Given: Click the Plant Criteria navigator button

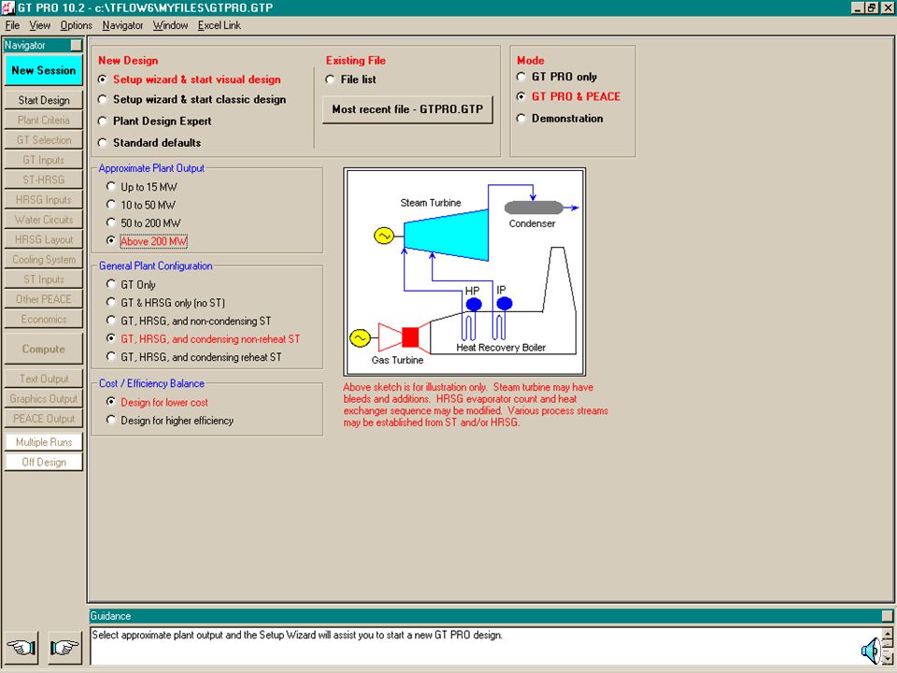Looking at the screenshot, I should coord(44,121).
